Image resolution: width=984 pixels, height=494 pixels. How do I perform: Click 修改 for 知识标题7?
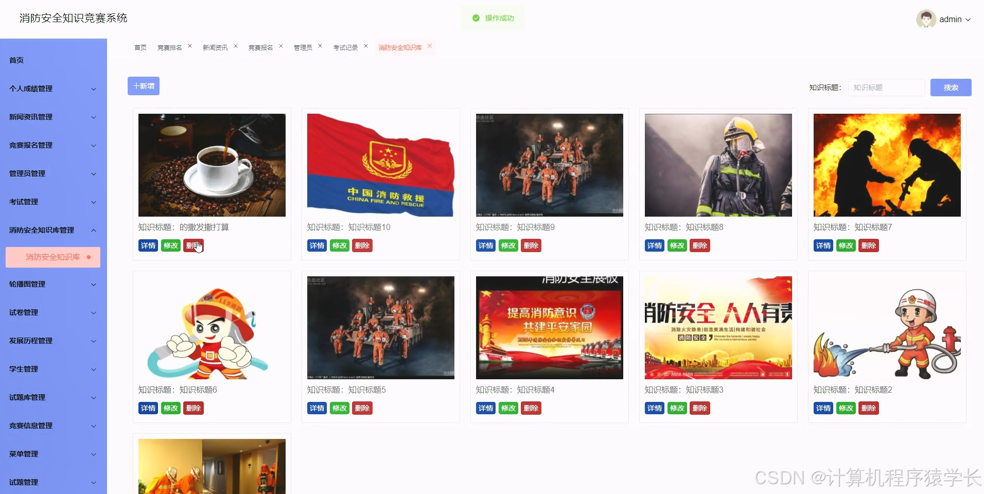(x=846, y=245)
